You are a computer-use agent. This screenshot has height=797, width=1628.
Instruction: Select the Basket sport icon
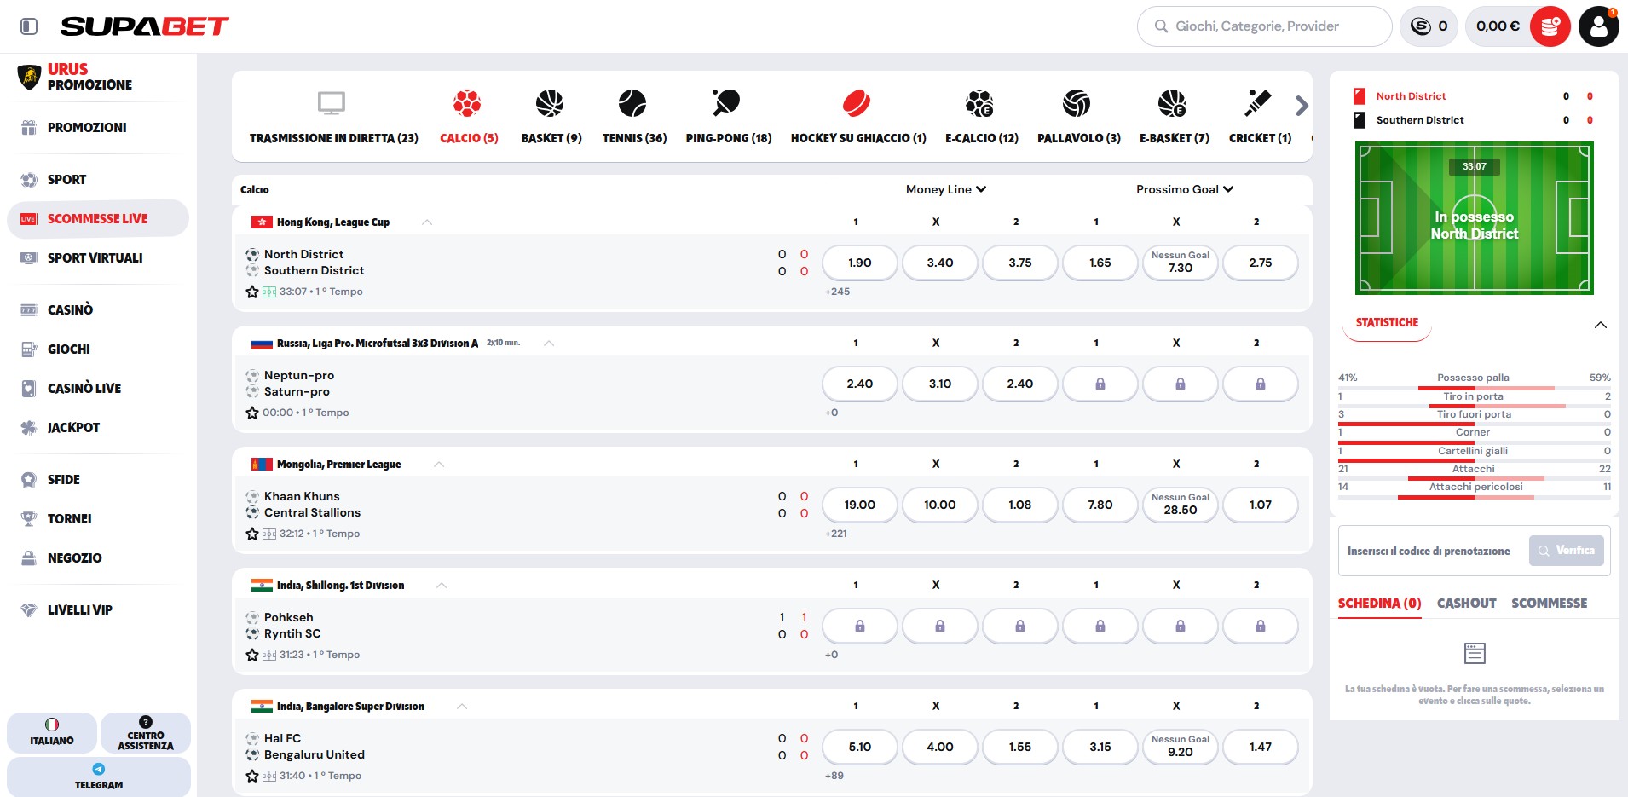[x=550, y=103]
